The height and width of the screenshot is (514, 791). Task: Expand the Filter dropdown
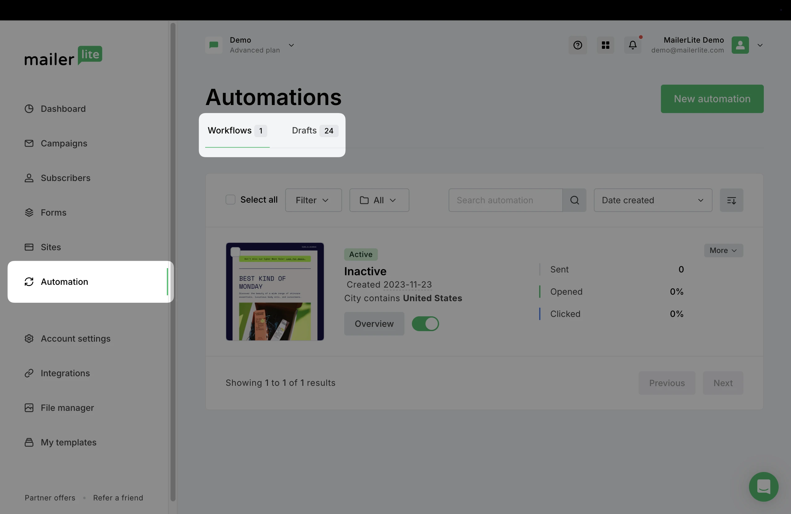pyautogui.click(x=313, y=200)
